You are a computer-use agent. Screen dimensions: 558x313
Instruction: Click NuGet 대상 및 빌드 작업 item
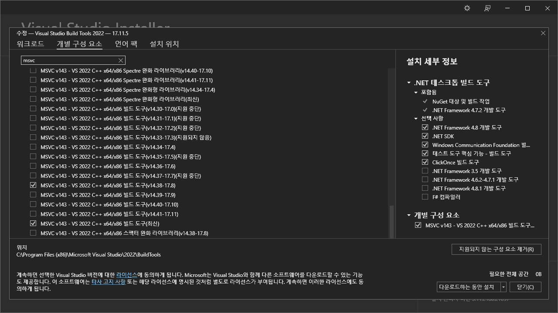tap(461, 101)
